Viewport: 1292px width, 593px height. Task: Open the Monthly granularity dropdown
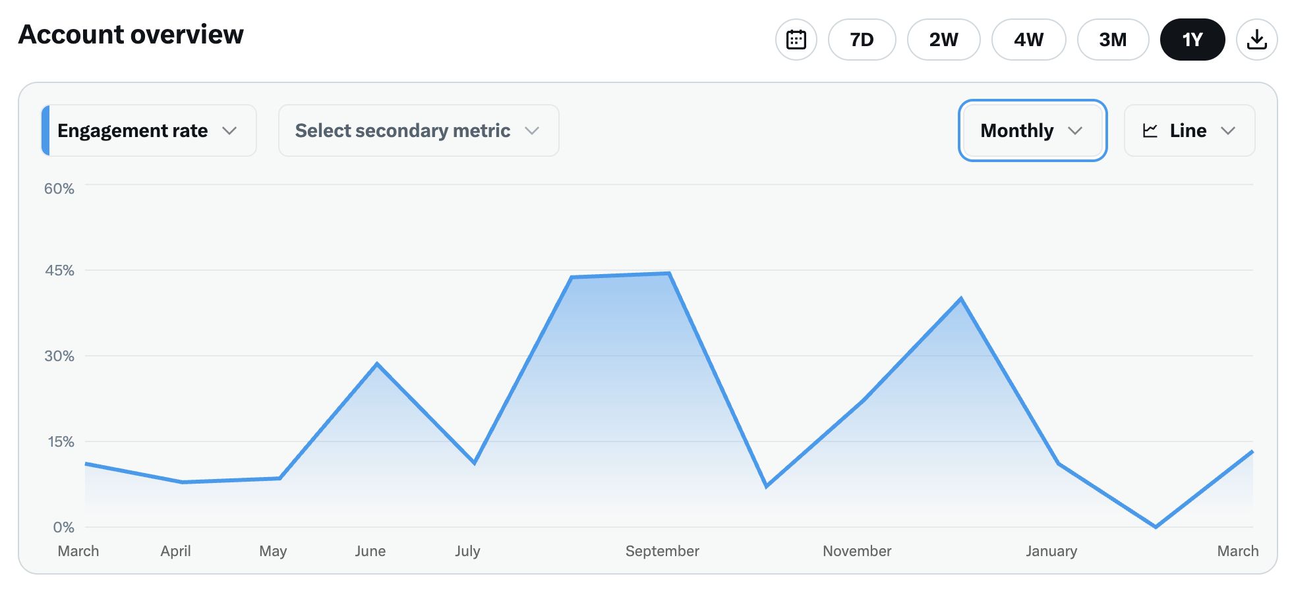pyautogui.click(x=1032, y=130)
